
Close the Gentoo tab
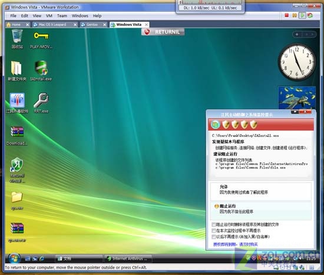[105, 25]
